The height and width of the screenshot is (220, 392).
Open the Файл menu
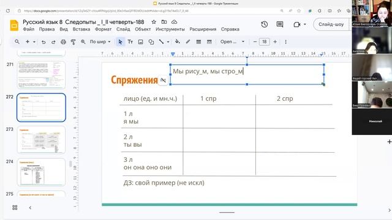pyautogui.click(x=29, y=29)
